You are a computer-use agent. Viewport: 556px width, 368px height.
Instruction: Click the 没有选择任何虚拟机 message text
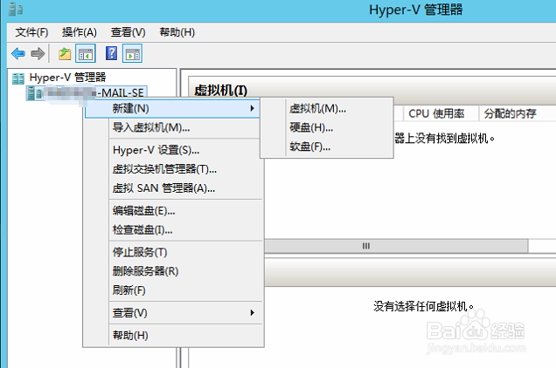click(423, 306)
